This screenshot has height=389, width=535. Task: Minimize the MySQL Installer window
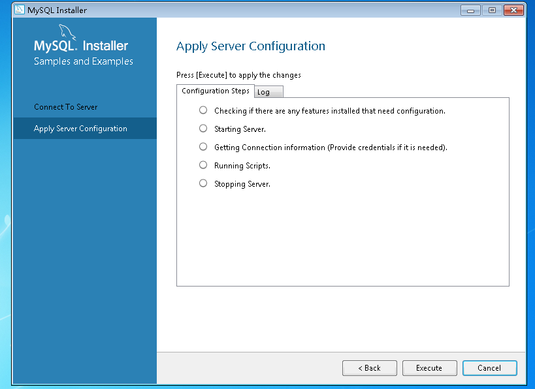pos(470,10)
